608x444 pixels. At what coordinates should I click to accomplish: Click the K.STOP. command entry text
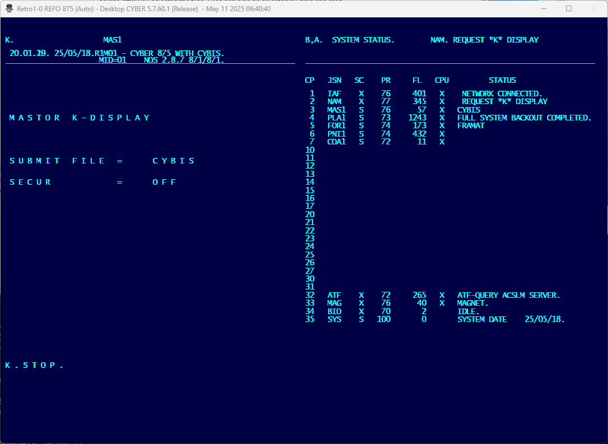34,365
